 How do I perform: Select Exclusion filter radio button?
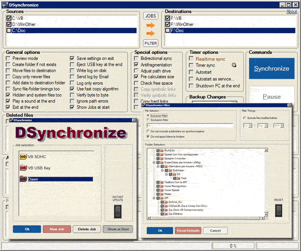pyautogui.click(x=148, y=120)
